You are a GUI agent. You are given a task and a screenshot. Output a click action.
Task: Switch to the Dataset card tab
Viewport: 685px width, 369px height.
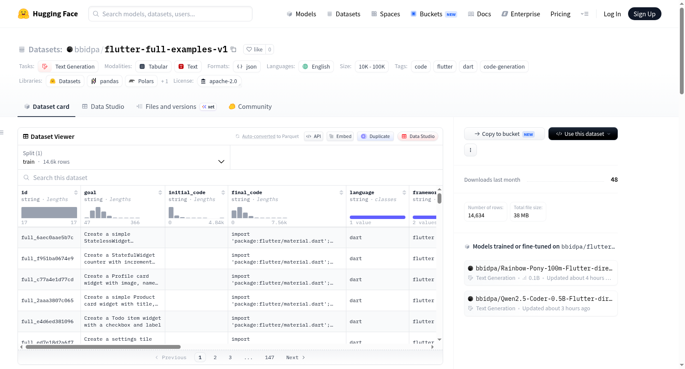[x=46, y=106]
